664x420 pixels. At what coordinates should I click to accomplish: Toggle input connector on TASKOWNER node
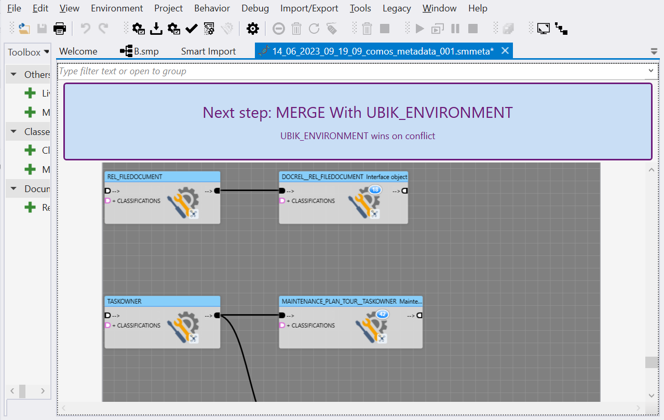click(x=108, y=315)
